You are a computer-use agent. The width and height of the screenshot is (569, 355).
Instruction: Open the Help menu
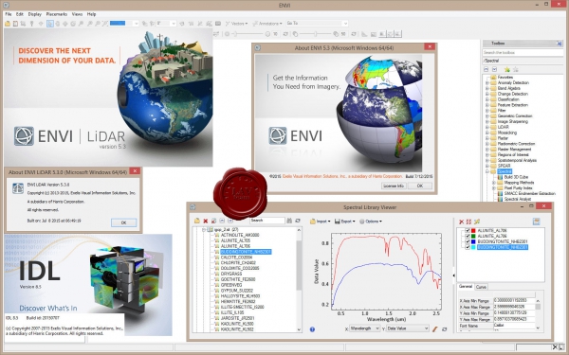click(91, 14)
